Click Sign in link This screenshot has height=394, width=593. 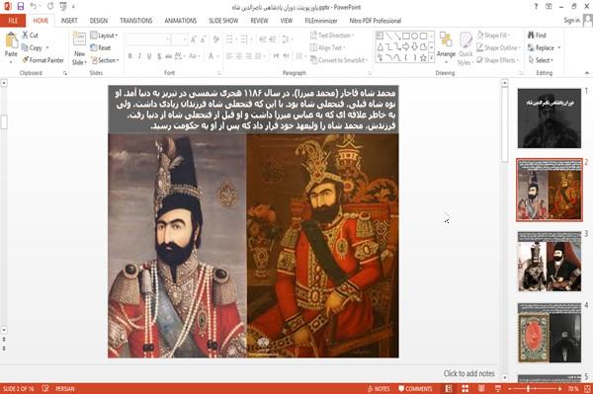pyautogui.click(x=571, y=20)
